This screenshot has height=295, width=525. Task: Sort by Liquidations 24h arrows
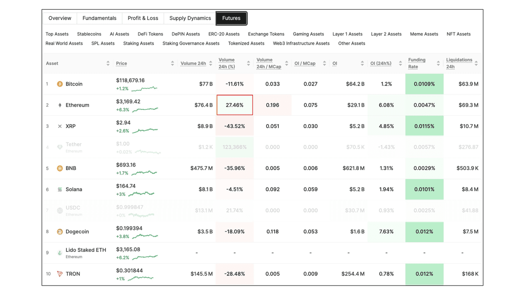pos(476,63)
